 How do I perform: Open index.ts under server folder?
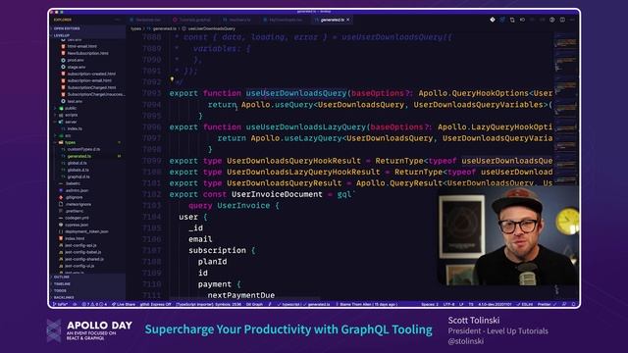coord(75,128)
